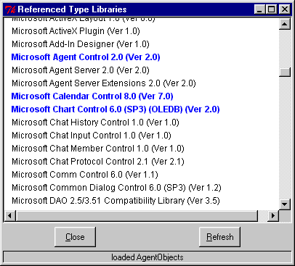Select Microsoft DAO 2.5/3.51 Compatibility Library

tap(116, 201)
